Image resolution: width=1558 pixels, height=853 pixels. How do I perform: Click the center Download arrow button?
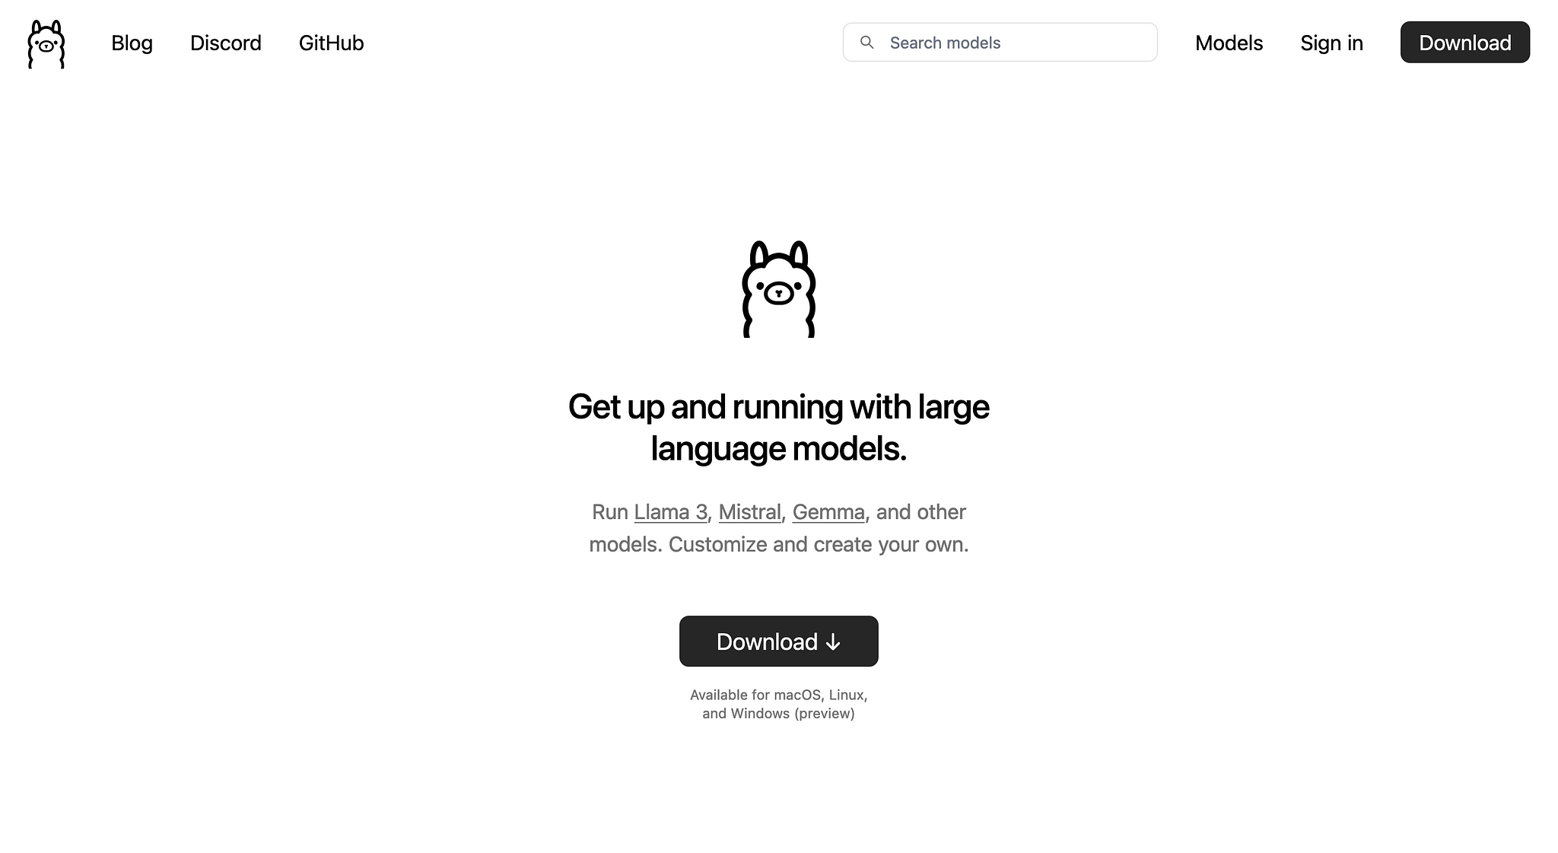coord(778,641)
